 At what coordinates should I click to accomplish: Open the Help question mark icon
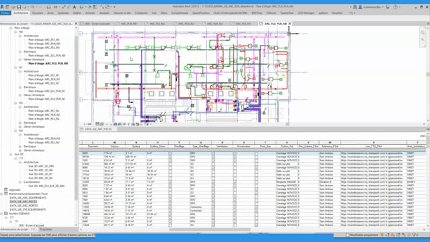coord(396,7)
